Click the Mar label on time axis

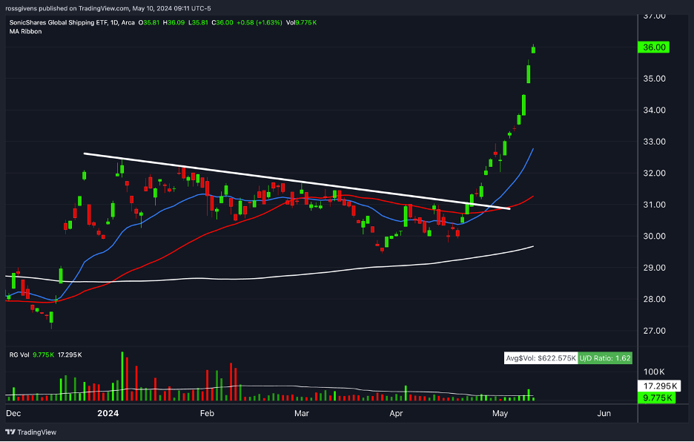(x=302, y=413)
